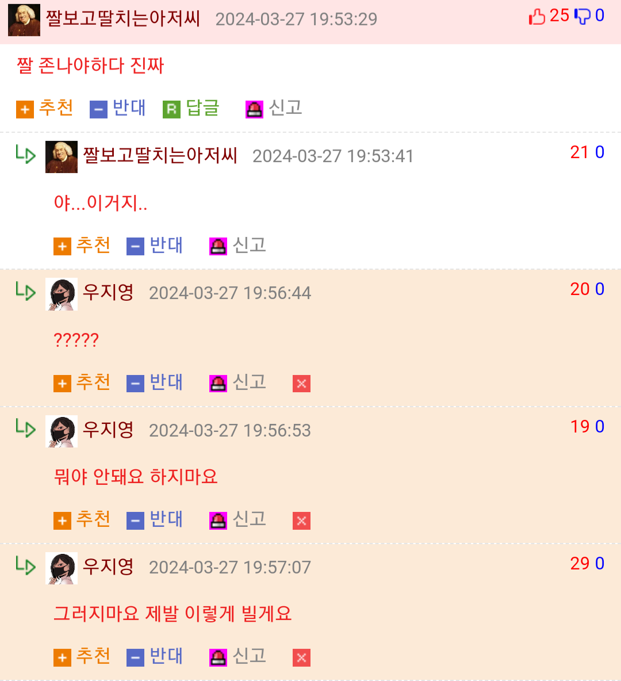Upvote top comment with orange 추천 plus
621x681 pixels.
[x=45, y=108]
